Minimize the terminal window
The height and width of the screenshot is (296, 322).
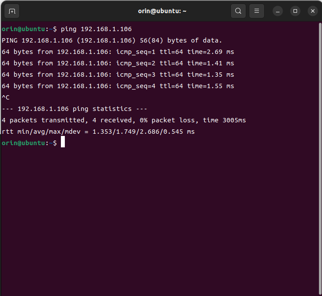coord(278,11)
